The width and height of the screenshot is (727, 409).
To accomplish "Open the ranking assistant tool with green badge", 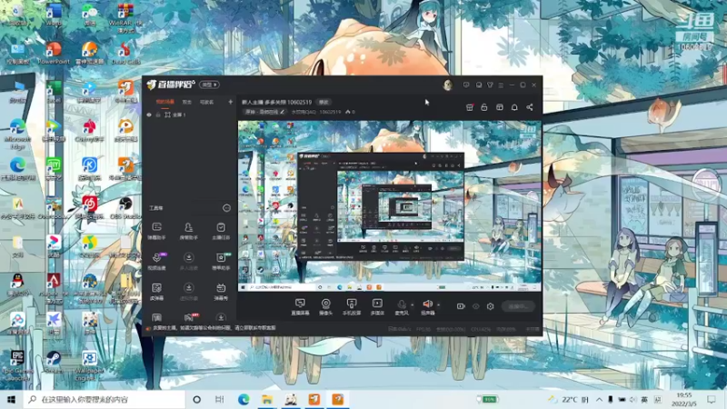I will tap(221, 261).
